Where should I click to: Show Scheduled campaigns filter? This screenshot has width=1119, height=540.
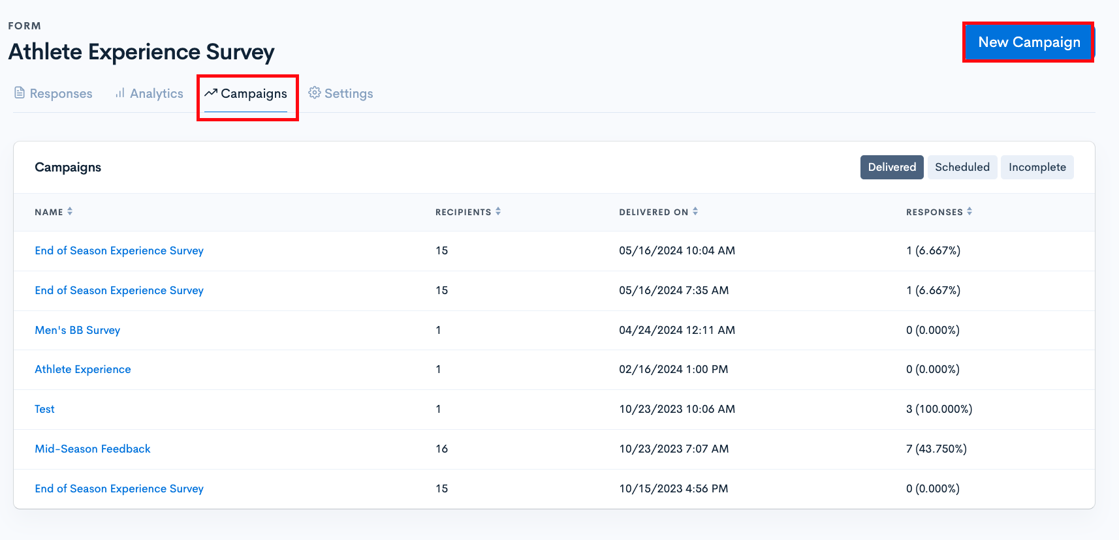[962, 167]
